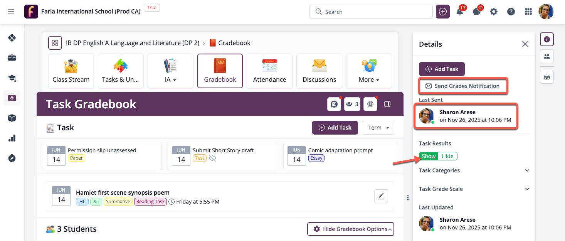The height and width of the screenshot is (241, 565).
Task: Click the Send Grades Notification button
Action: pyautogui.click(x=463, y=86)
